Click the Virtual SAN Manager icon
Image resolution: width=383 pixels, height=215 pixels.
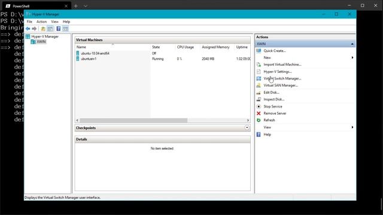click(x=259, y=85)
